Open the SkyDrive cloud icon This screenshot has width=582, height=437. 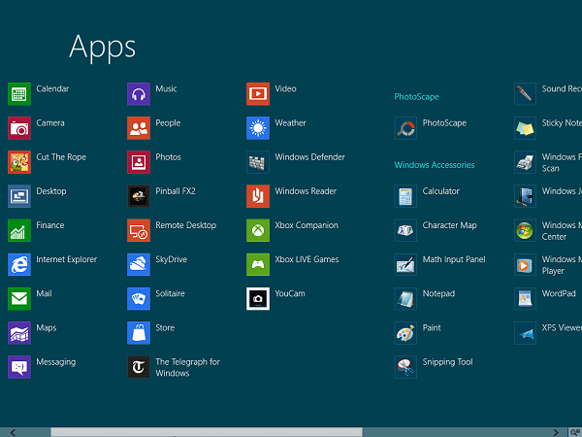pyautogui.click(x=139, y=264)
